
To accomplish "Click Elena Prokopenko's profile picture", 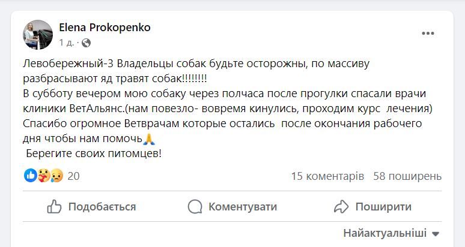I will (x=38, y=35).
